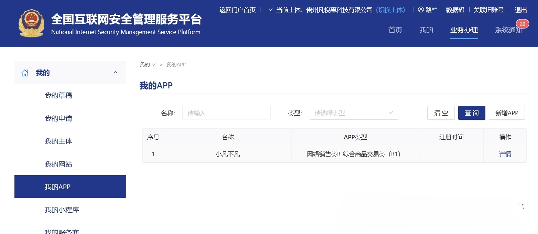This screenshot has height=234, width=538.
Task: Click the user avatar icon near 路**
Action: click(x=421, y=10)
